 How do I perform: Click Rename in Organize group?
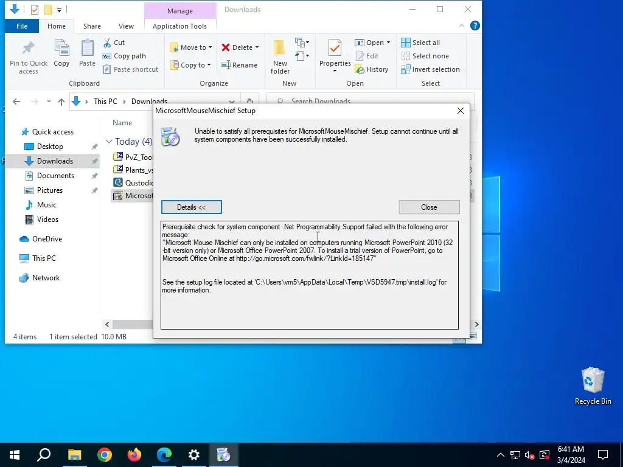[x=239, y=65]
